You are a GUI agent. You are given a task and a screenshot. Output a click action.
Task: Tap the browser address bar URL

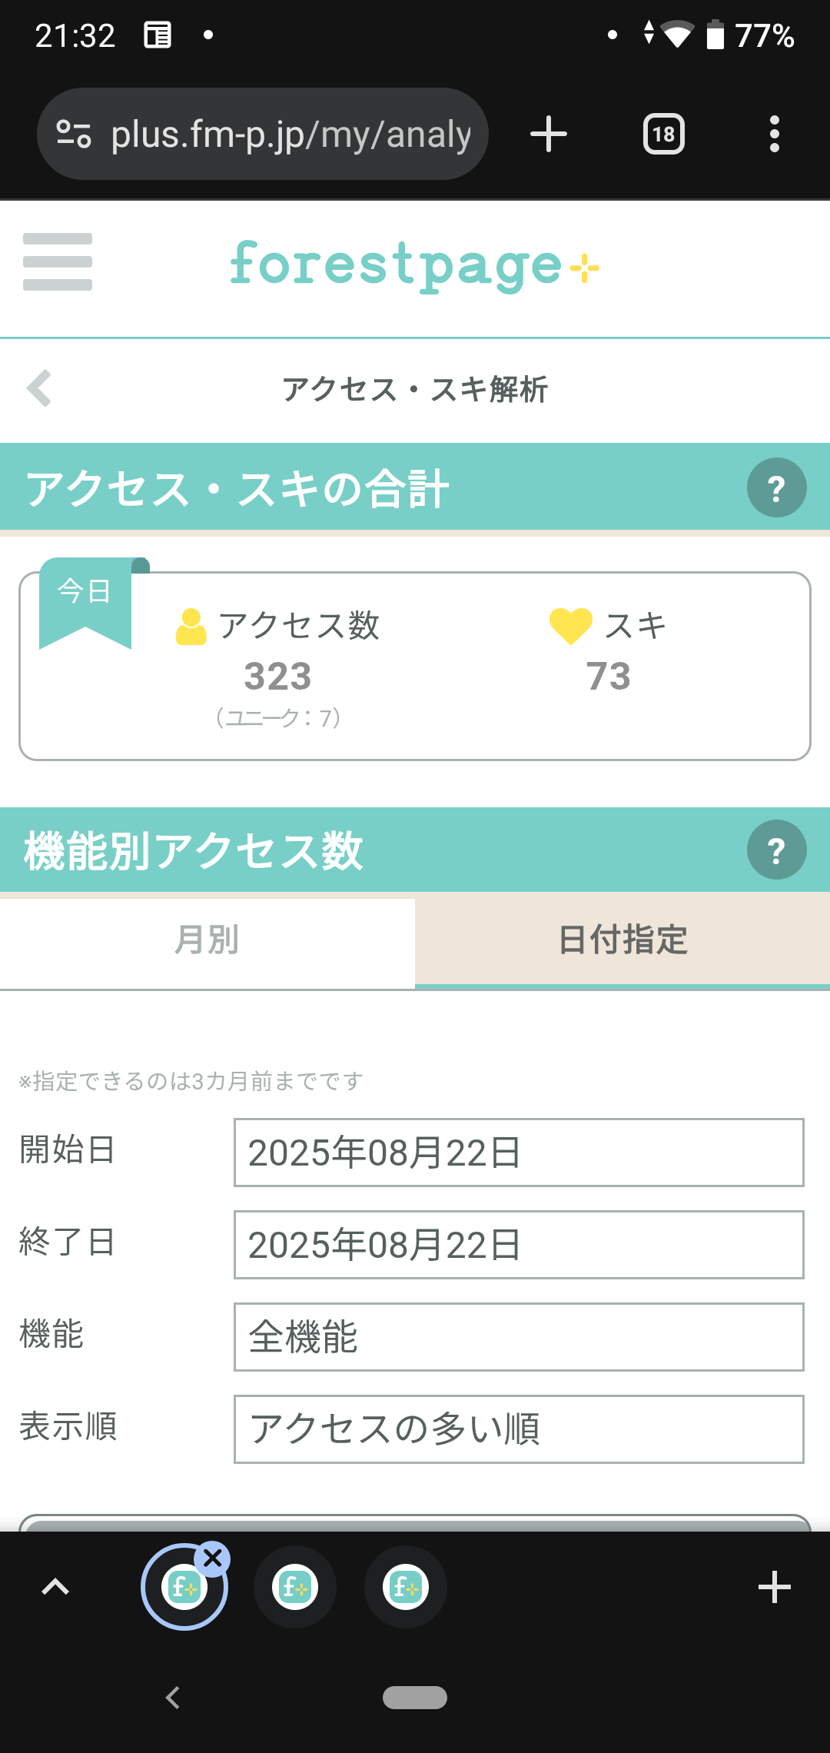point(290,135)
